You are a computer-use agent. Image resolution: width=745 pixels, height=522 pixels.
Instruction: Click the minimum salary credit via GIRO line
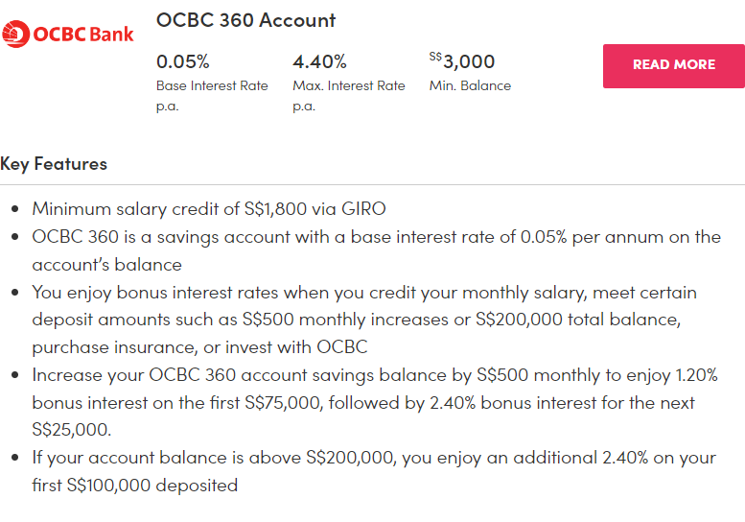pos(209,209)
